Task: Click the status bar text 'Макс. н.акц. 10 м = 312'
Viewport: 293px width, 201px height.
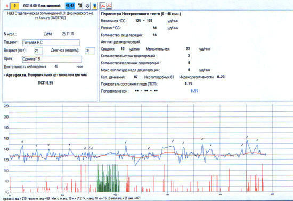Action: (67, 198)
